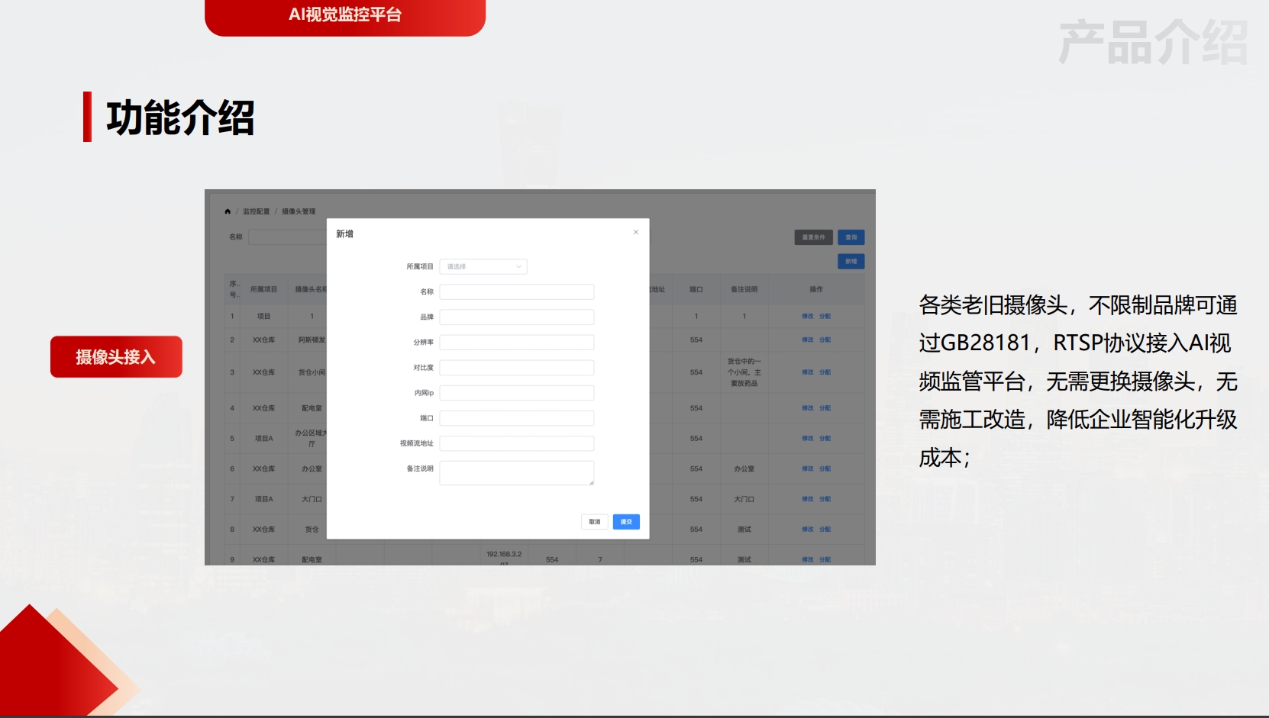
Task: Click the 分辨率 input field
Action: 516,342
